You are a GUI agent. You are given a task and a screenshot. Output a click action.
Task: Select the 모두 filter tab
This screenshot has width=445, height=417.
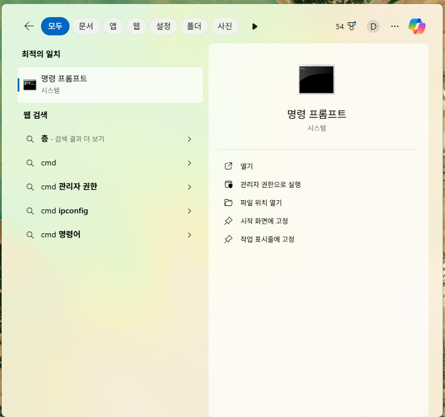pos(55,26)
